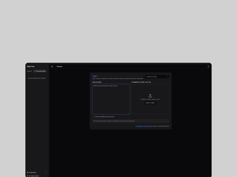The width and height of the screenshot is (237, 177).
Task: Click the Nouvelle analyse button text
Action: pos(41,71)
